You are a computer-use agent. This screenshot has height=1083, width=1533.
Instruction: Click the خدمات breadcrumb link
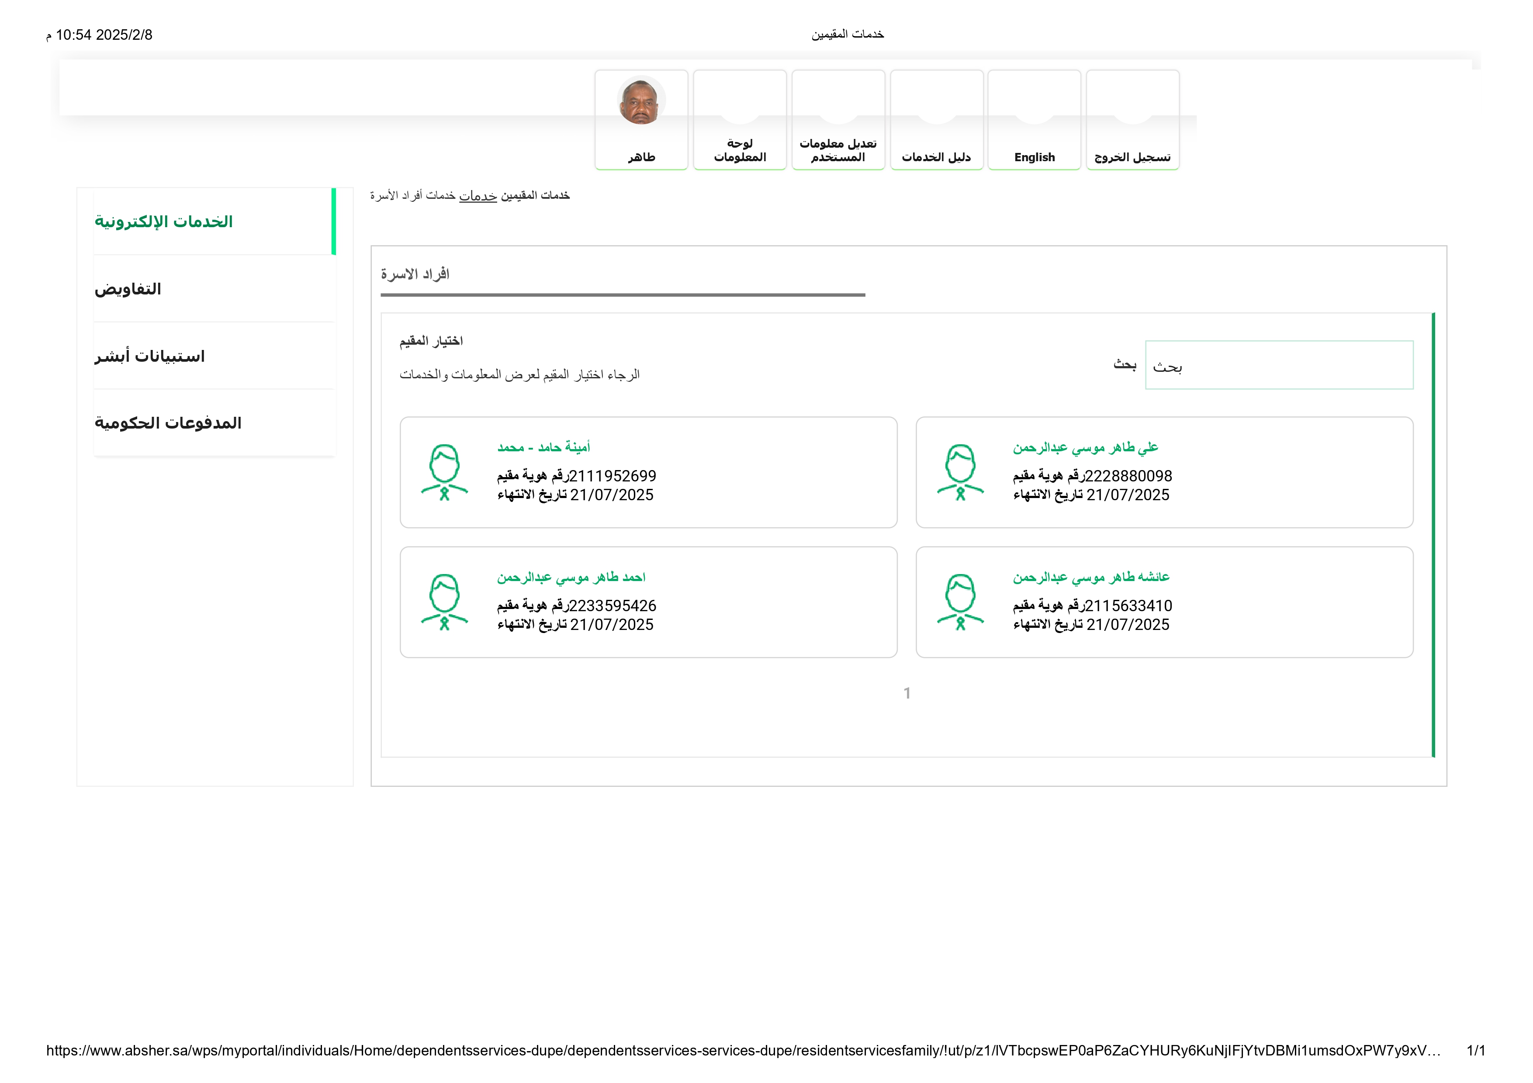pyautogui.click(x=478, y=196)
